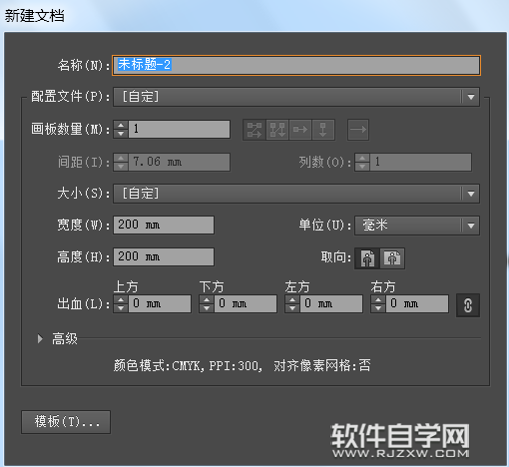This screenshot has height=467, width=509.
Task: Open the 大小 size dropdown
Action: point(296,194)
